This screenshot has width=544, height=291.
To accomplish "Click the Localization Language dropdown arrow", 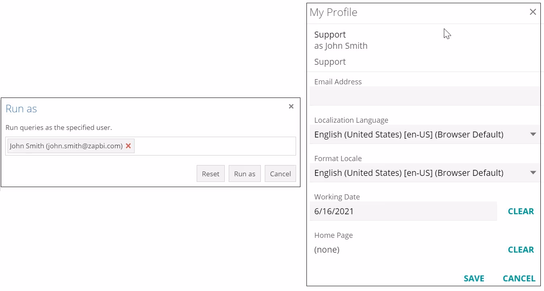I will 533,134.
